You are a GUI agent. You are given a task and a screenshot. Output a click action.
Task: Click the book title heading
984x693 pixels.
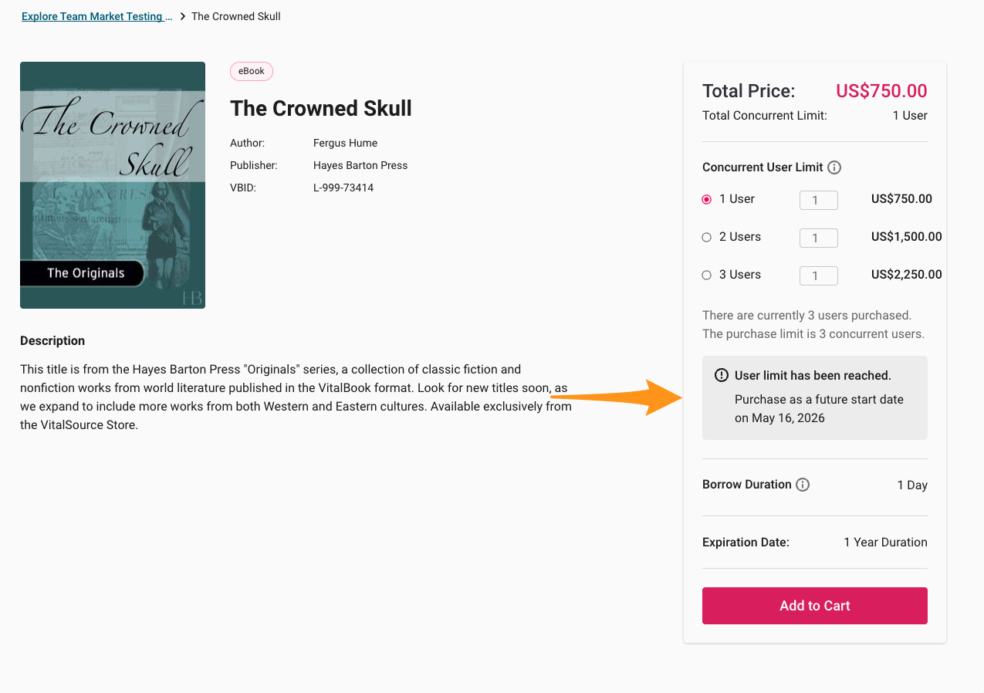pos(321,108)
